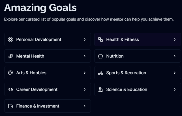This screenshot has height=116, width=182.
Task: Expand Personal Development via its chevron arrow
Action: pos(84,40)
